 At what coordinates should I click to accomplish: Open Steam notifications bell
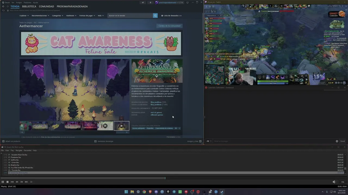pos(150,2)
